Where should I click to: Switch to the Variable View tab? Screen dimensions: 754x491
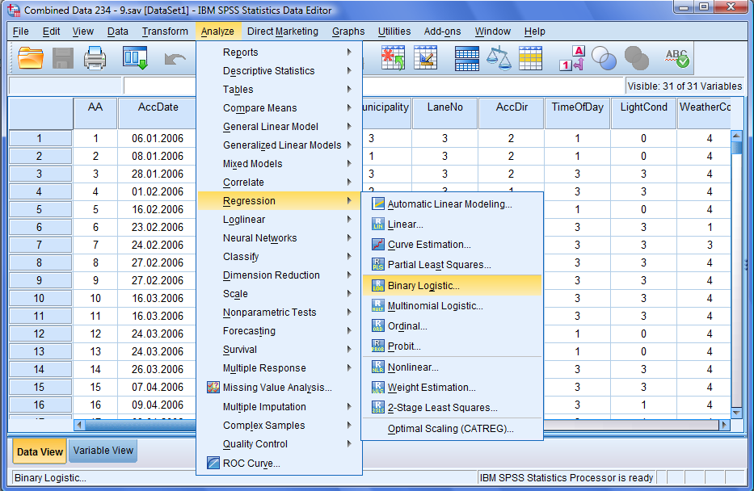click(x=103, y=451)
